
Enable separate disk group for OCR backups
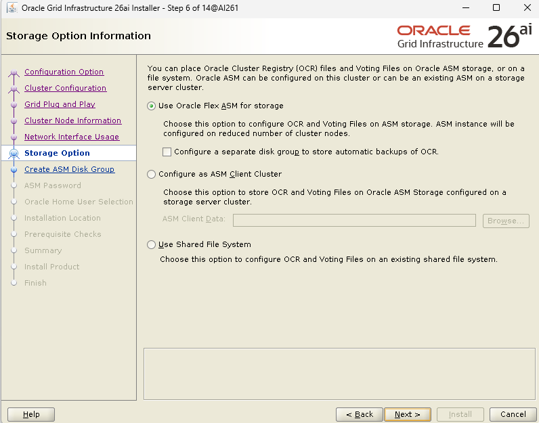[x=167, y=152]
